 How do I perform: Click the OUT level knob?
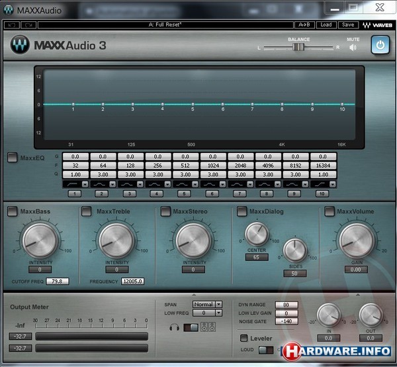[371, 315]
